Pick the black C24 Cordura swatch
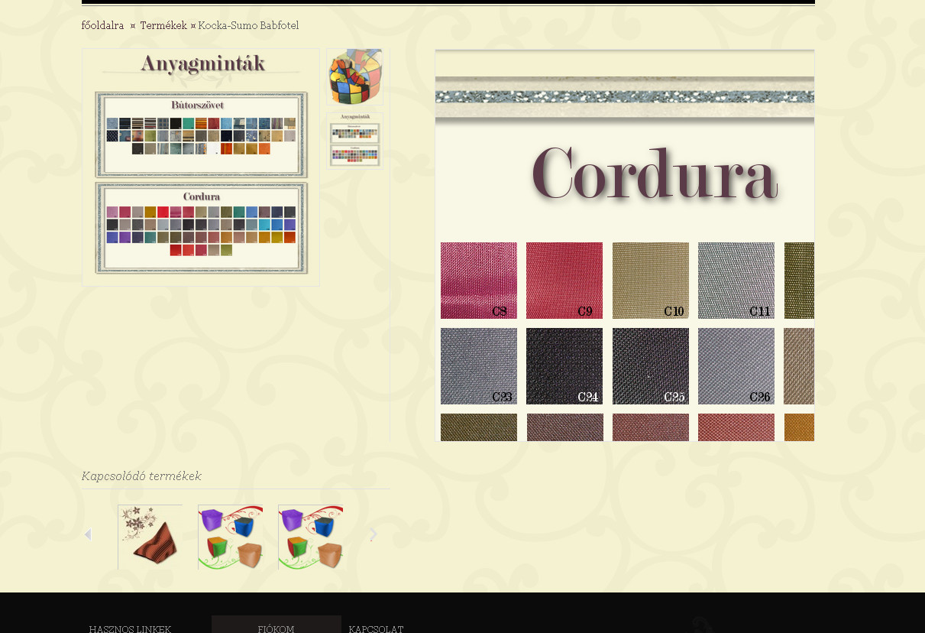 pos(564,366)
